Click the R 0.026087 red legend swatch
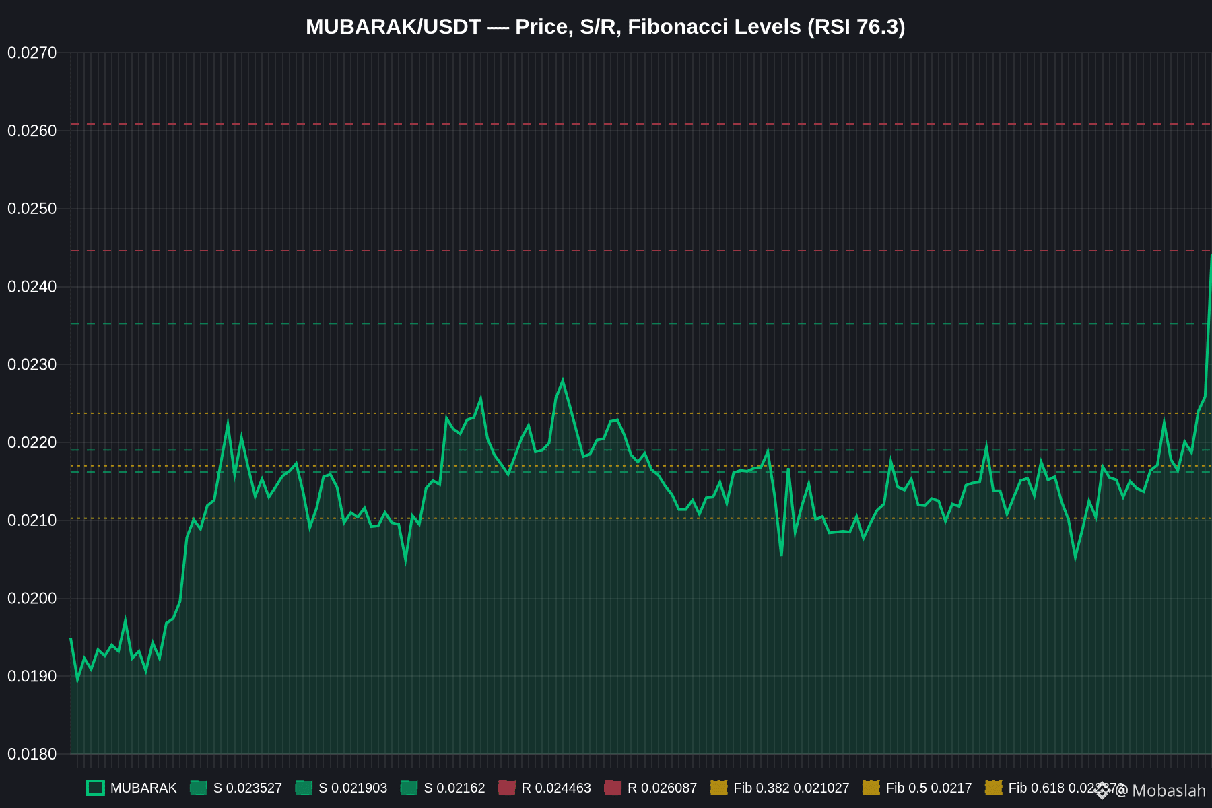This screenshot has height=808, width=1212. (613, 788)
